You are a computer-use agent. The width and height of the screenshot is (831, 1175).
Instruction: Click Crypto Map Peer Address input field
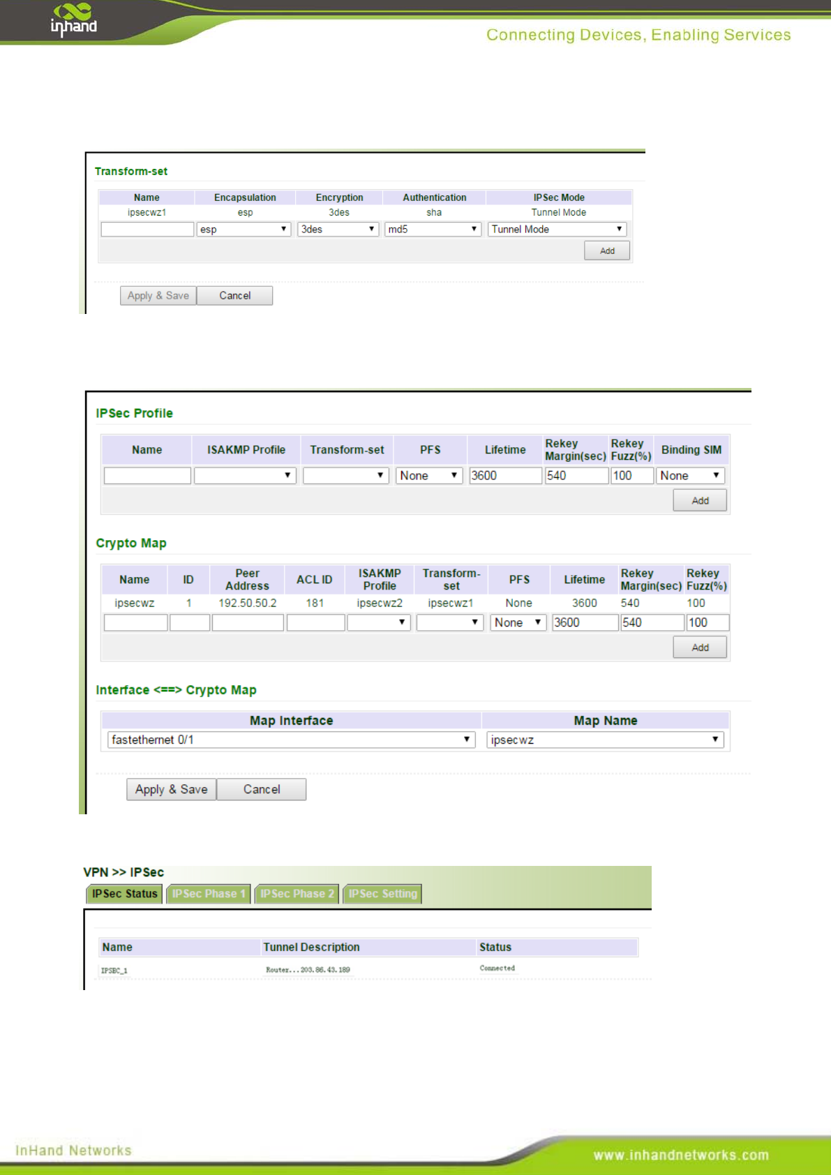[x=248, y=622]
